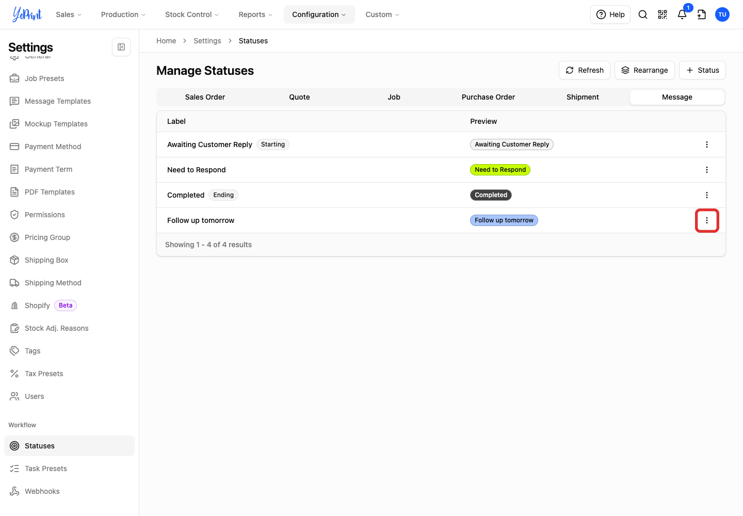The image size is (743, 516).
Task: Collapse the Settings sidebar panel icon
Action: pos(121,47)
